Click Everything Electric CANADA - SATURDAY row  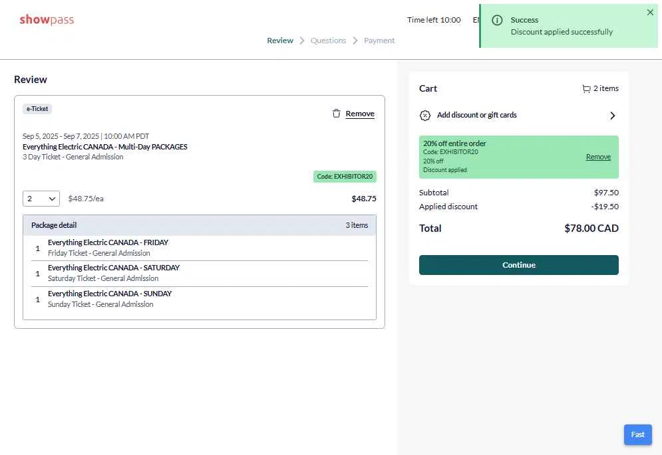(x=200, y=274)
